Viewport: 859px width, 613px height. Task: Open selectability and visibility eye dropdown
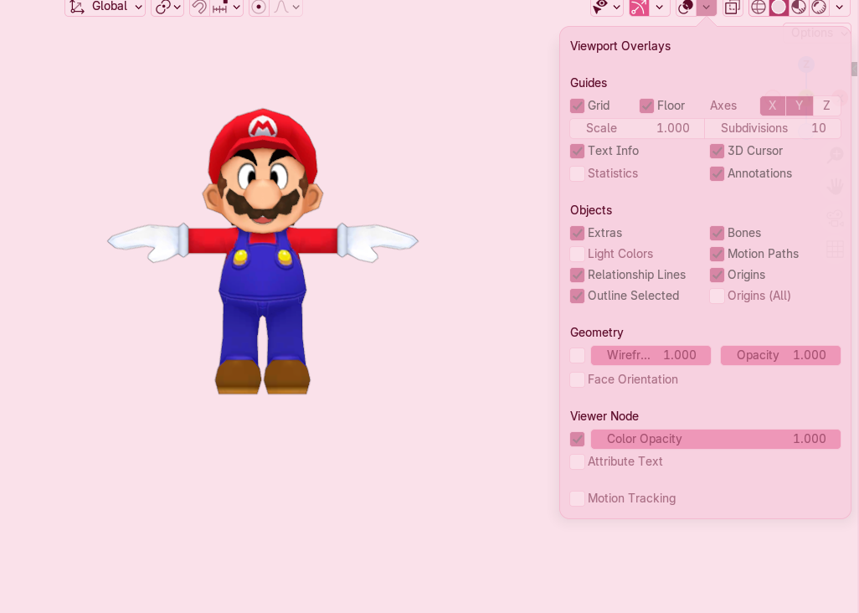click(x=607, y=7)
